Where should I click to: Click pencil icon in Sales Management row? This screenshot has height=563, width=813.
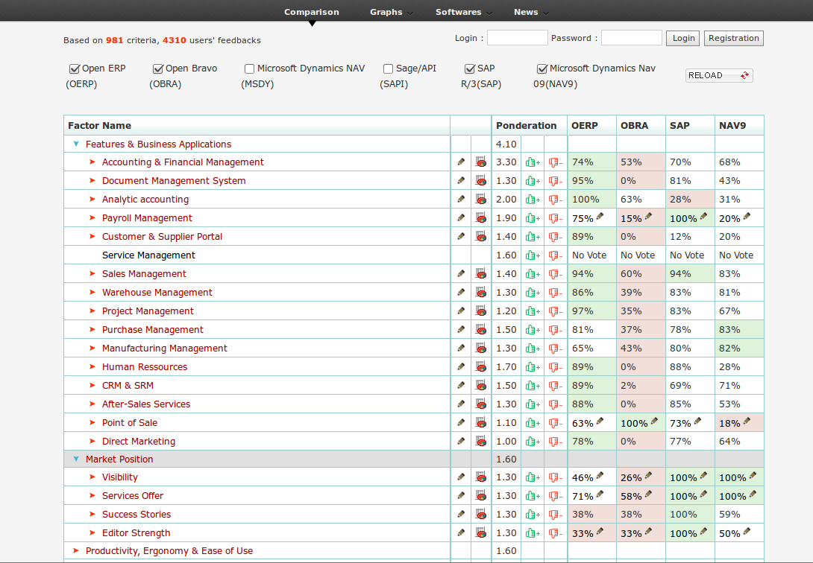(x=461, y=274)
